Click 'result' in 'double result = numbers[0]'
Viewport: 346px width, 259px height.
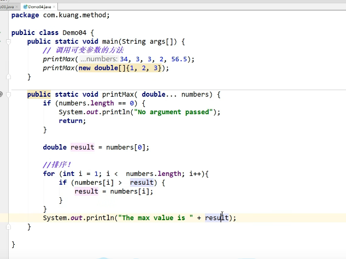pyautogui.click(x=83, y=147)
